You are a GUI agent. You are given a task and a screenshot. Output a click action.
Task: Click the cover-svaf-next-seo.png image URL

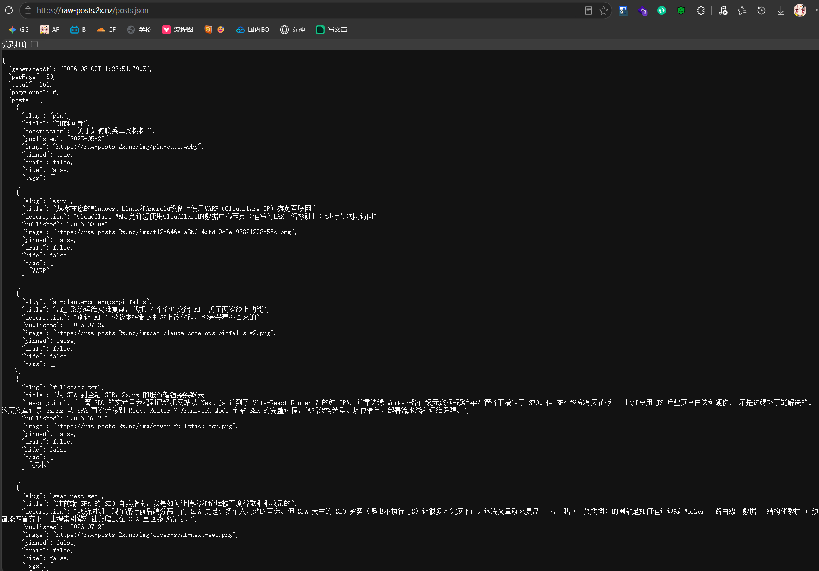pyautogui.click(x=144, y=535)
